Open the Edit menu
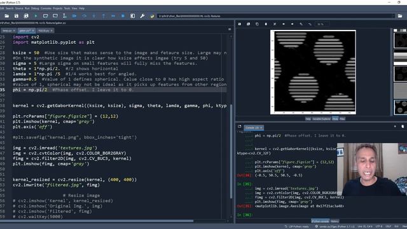Image resolution: width=407 pixels, height=229 pixels. [x=2, y=8]
